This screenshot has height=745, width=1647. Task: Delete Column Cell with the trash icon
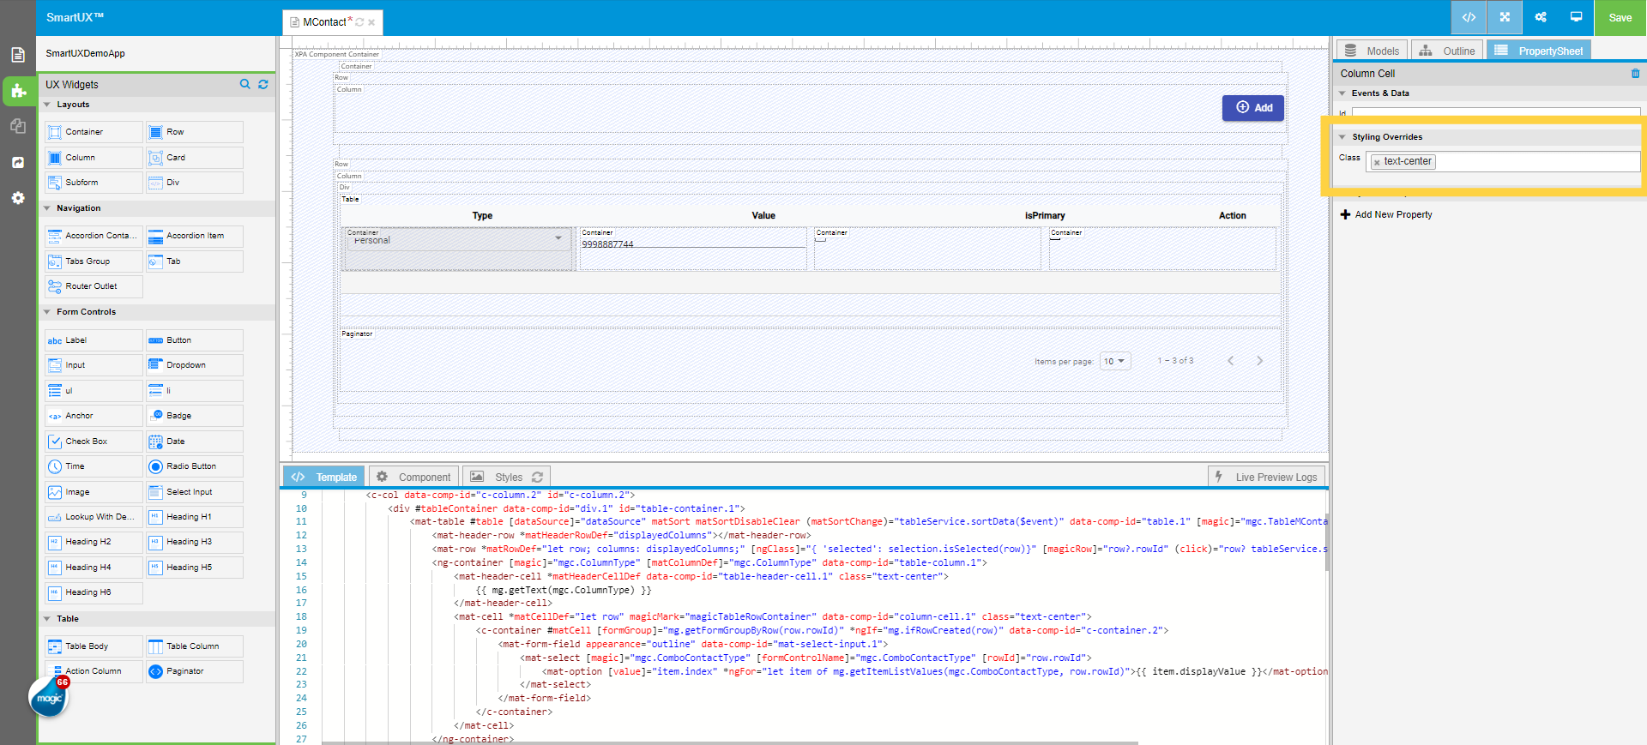click(x=1635, y=74)
